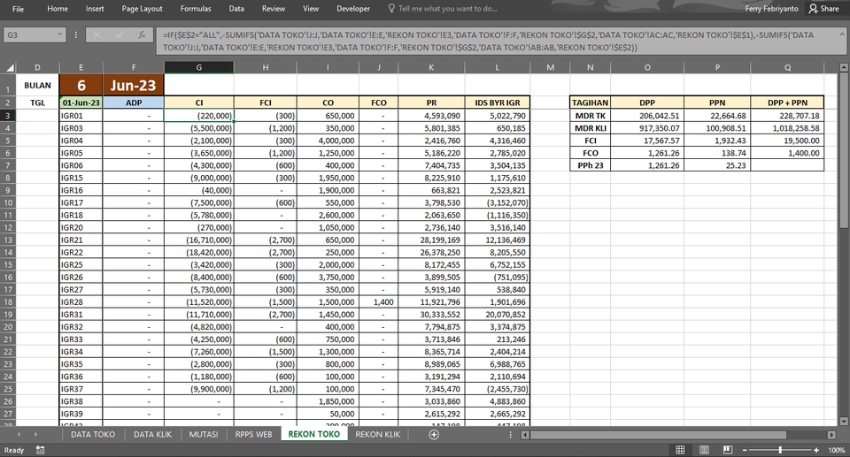Expand the Name Box dropdown arrow

60,34
